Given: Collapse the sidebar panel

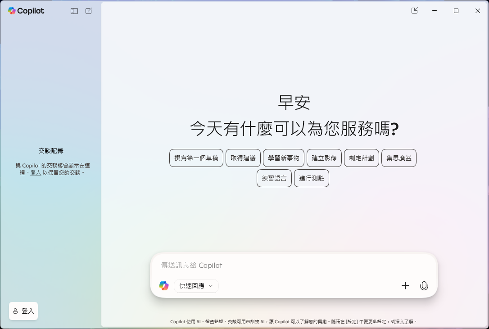Looking at the screenshot, I should [x=74, y=11].
